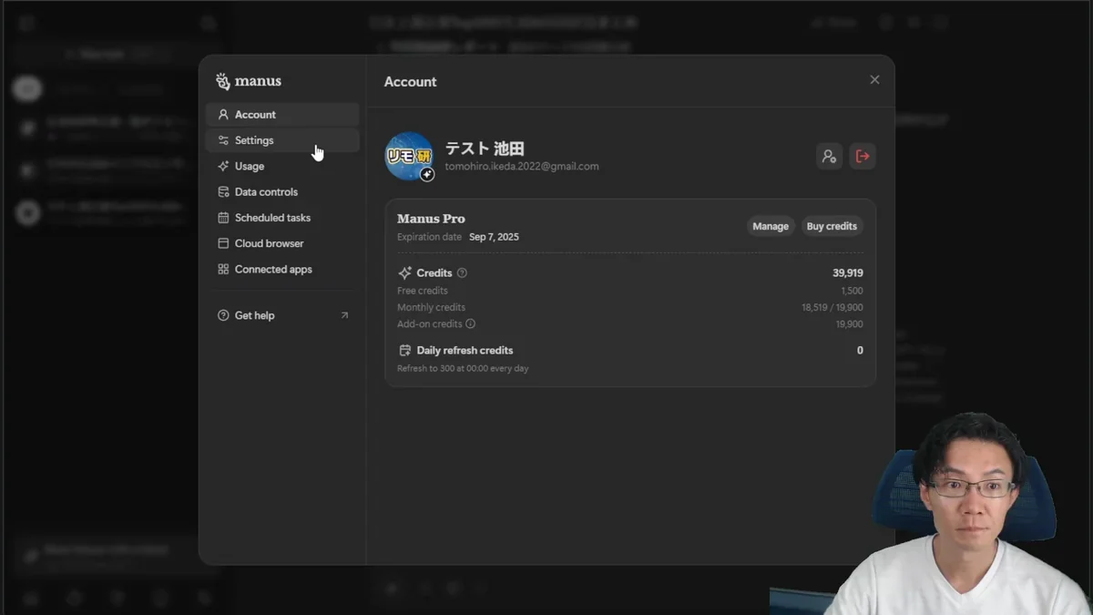Click the switch account person icon

[x=829, y=156]
